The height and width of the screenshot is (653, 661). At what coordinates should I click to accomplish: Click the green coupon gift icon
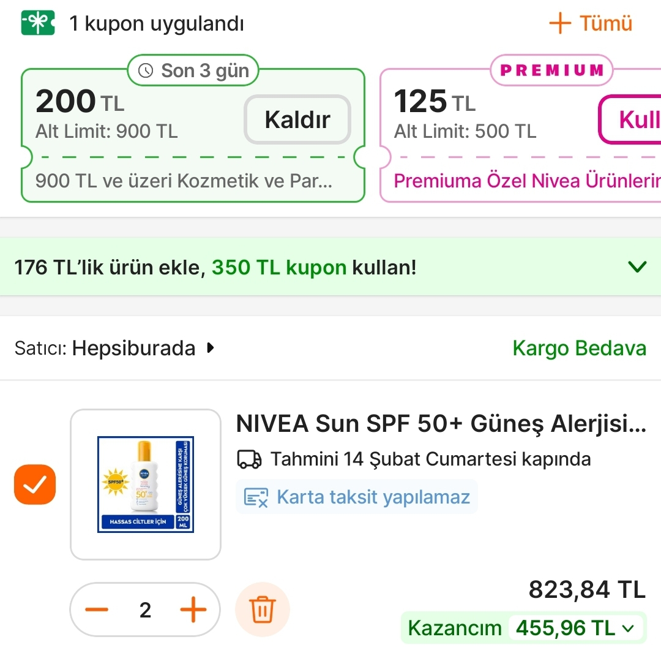[x=37, y=23]
